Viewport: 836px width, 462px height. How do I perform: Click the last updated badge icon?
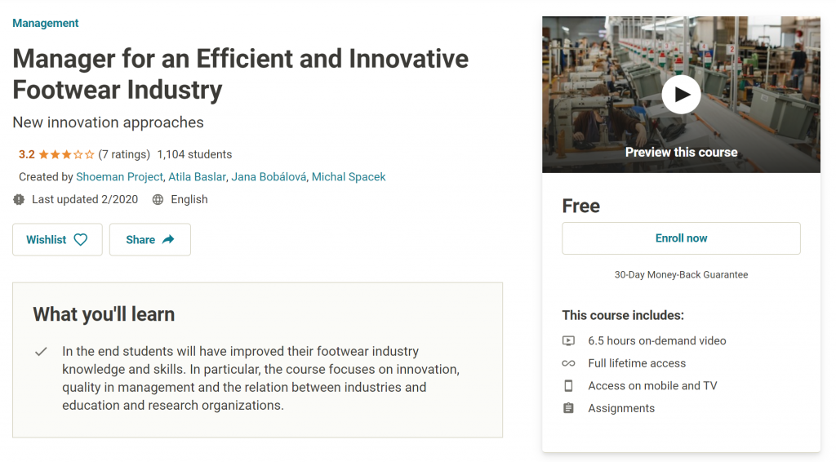click(19, 200)
